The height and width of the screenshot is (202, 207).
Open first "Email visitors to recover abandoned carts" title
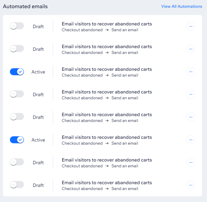point(107,24)
